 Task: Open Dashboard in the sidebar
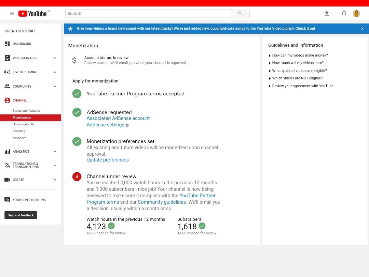[22, 44]
